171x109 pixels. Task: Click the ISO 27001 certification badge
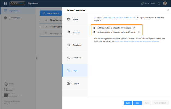(9, 84)
